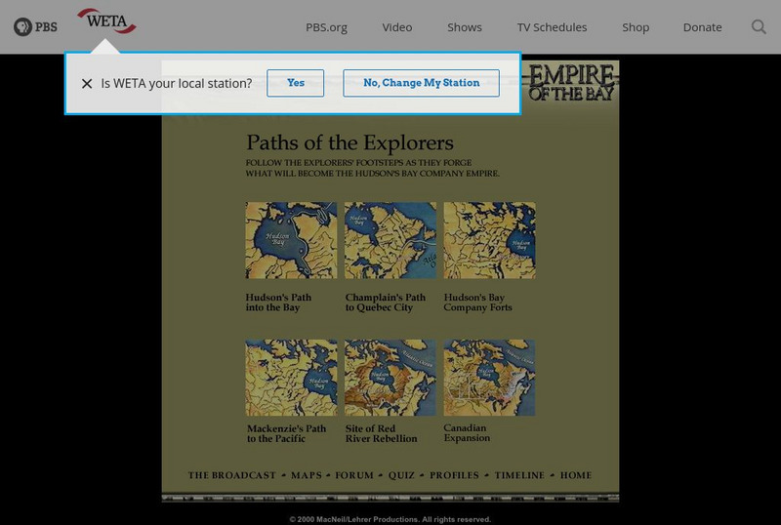Open Mackenzie's Path to the Pacific map
The height and width of the screenshot is (525, 781).
click(291, 378)
